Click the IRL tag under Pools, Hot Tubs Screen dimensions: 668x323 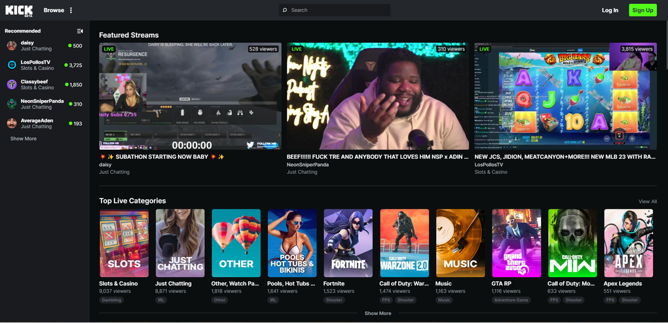point(273,300)
